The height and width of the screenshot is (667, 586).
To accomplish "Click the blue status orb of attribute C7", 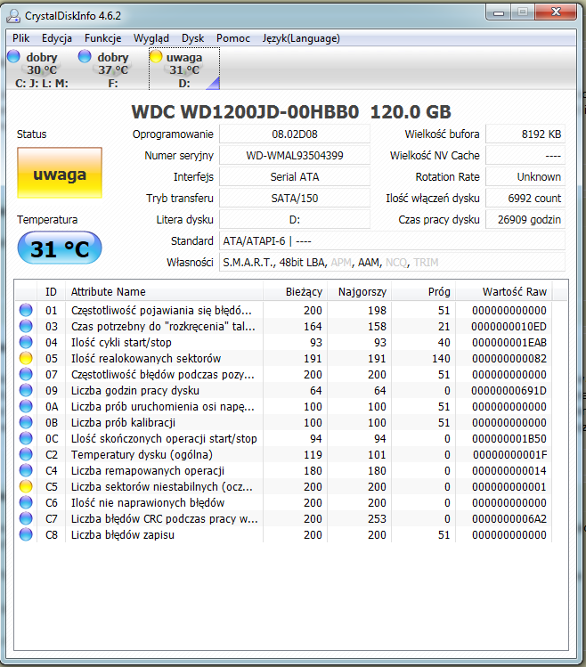I will point(26,518).
